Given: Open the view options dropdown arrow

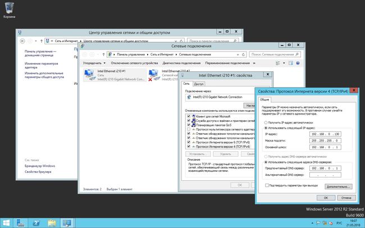Looking at the screenshot, I should (284, 63).
